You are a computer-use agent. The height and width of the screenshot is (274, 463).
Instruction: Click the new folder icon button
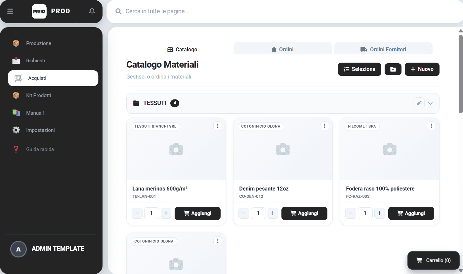[x=393, y=69]
